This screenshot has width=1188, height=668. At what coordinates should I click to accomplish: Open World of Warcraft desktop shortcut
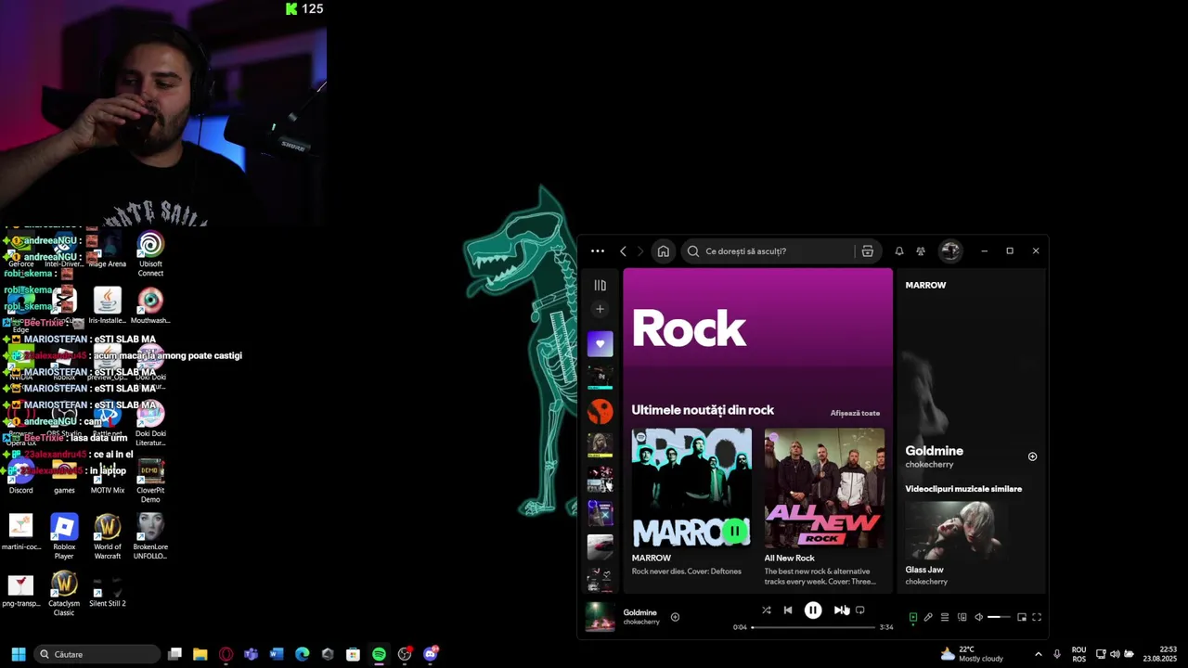click(108, 537)
